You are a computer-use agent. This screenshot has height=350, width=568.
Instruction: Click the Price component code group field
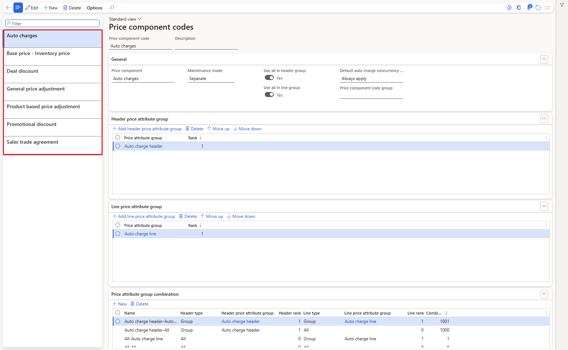coord(371,95)
